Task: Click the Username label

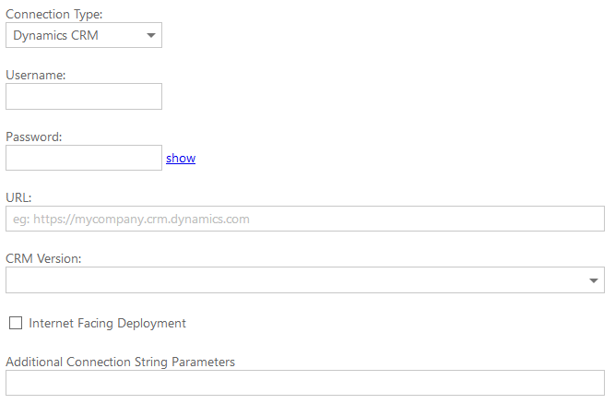Action: click(36, 75)
